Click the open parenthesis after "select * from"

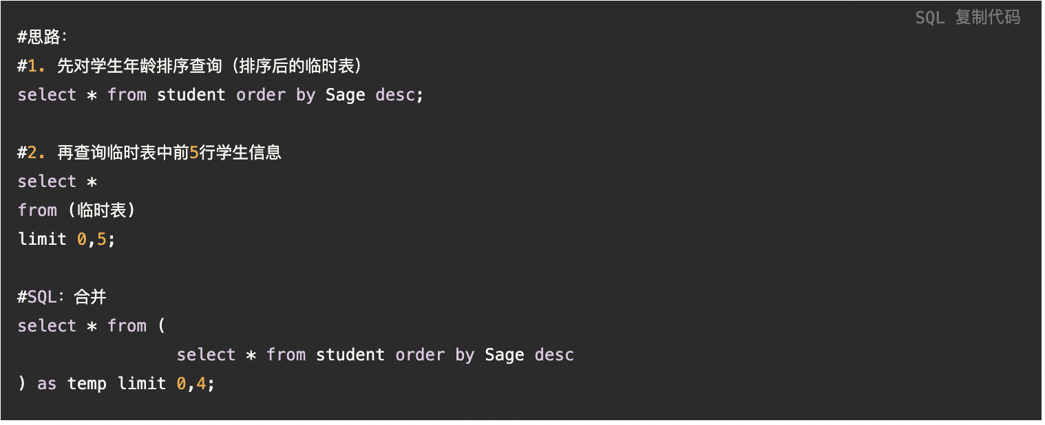162,326
